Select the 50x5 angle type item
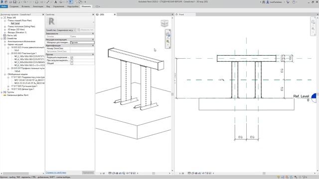The height and width of the screenshot is (179, 319). [16, 50]
